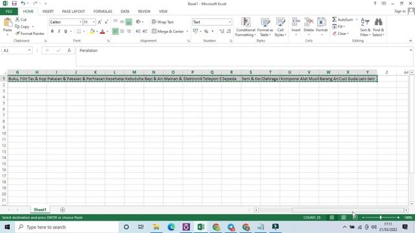
Task: Decrease indent in Alignment group
Action: (138, 31)
